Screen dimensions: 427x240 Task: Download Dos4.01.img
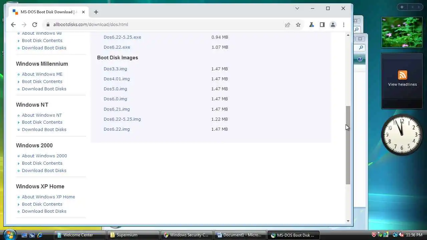coord(116,79)
